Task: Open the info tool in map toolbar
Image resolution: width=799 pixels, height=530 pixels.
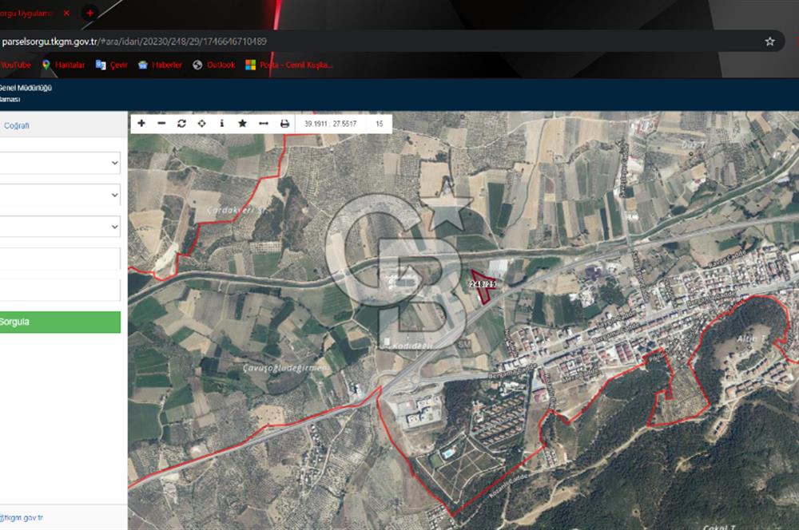Action: click(221, 124)
